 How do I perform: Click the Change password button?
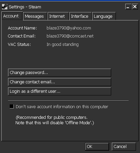click(60, 73)
